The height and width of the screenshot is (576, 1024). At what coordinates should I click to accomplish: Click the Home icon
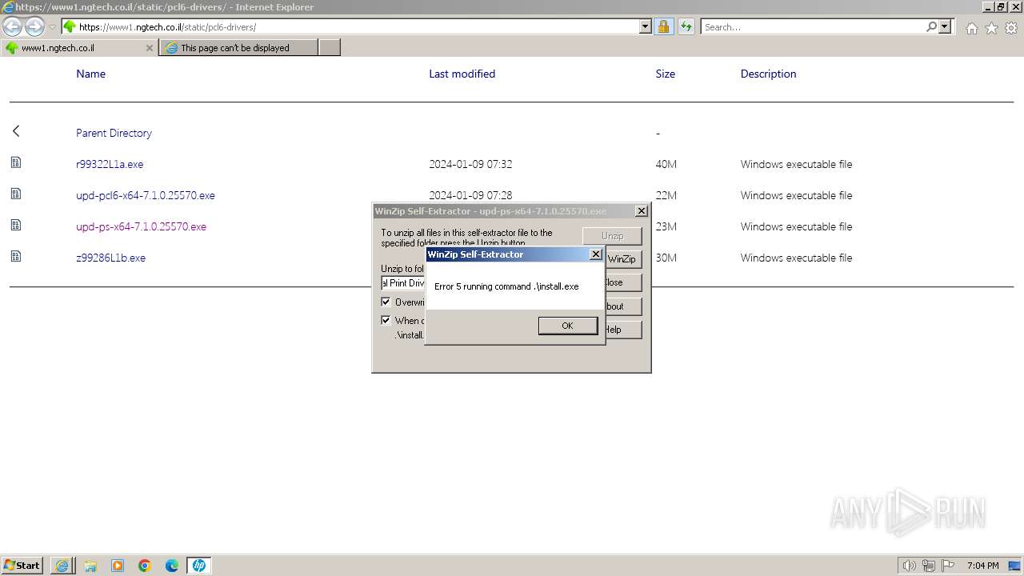971,28
